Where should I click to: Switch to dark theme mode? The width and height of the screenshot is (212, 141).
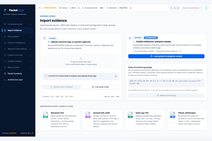[x=175, y=8]
